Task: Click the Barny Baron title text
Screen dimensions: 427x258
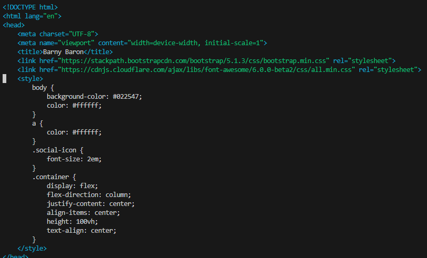Action: click(x=63, y=52)
